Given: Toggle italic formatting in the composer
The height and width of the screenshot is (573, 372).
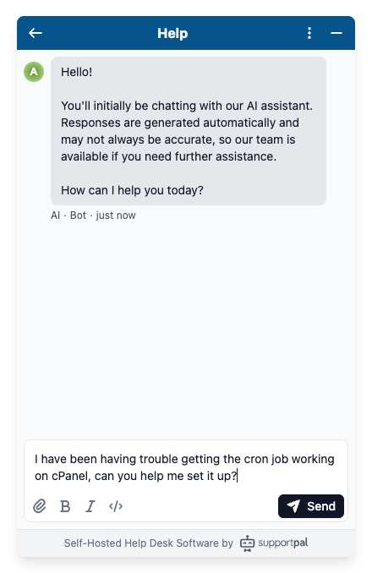Looking at the screenshot, I should click(x=90, y=506).
